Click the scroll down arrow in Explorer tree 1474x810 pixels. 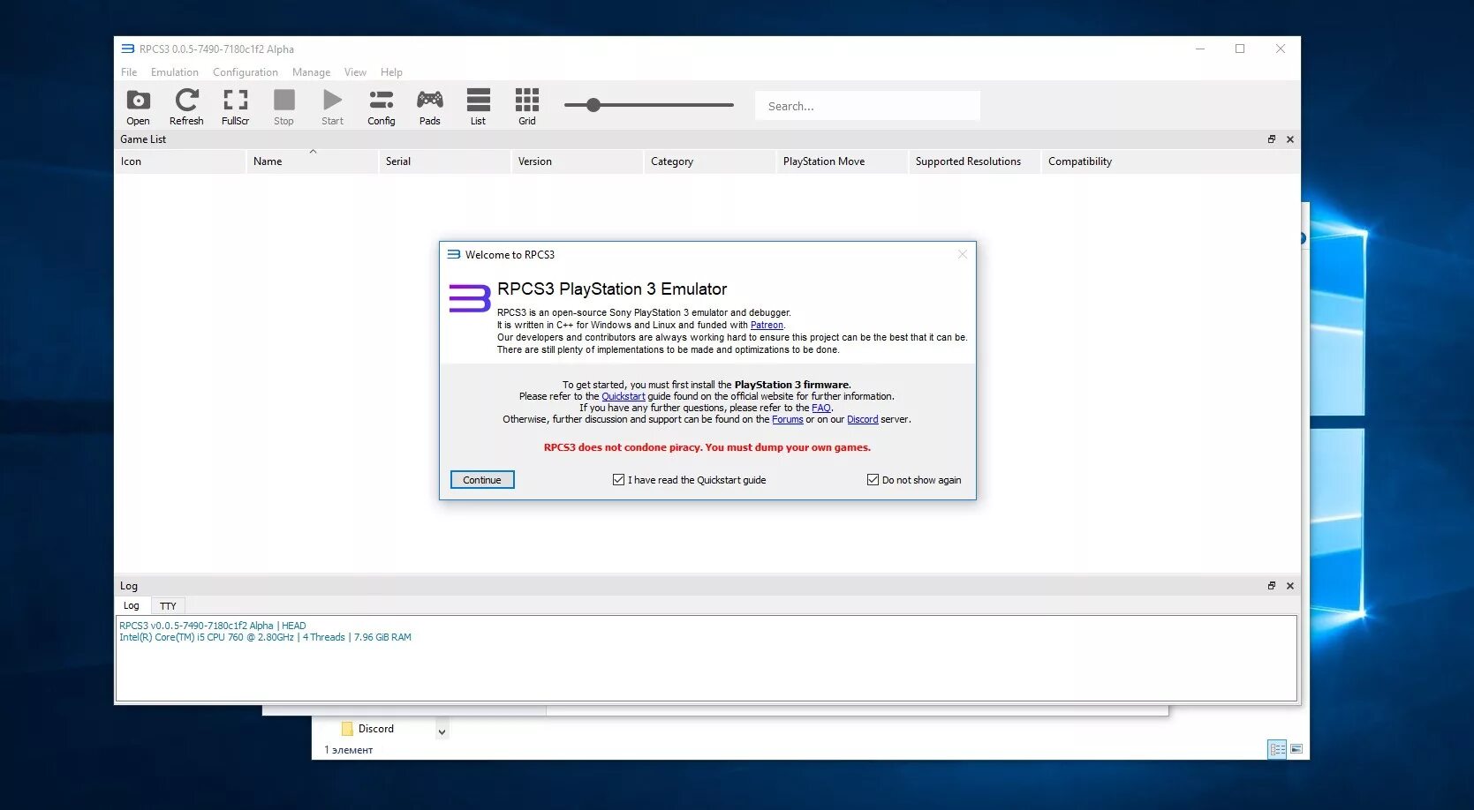pyautogui.click(x=442, y=731)
